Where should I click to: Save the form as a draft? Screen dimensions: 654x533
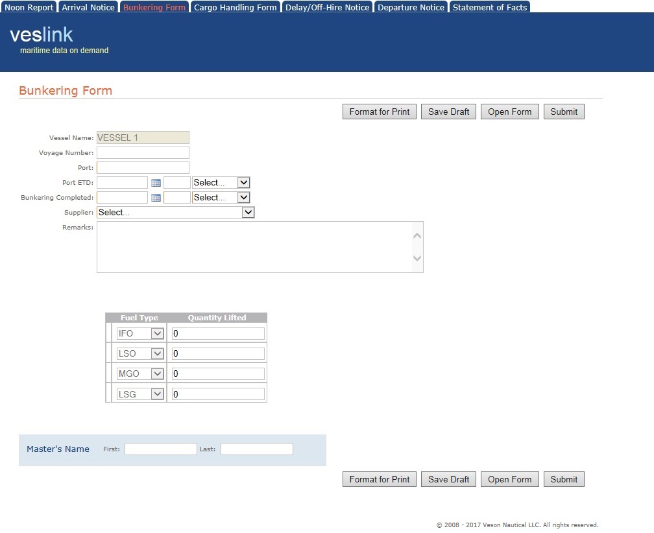pyautogui.click(x=448, y=111)
